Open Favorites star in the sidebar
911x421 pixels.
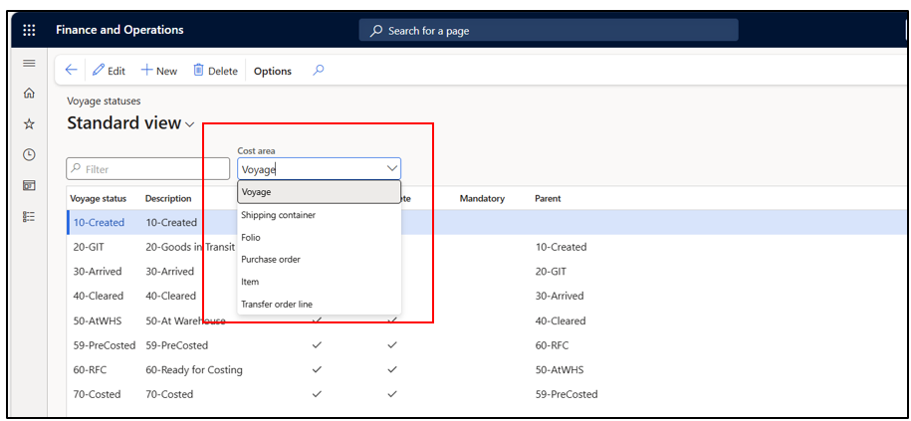(29, 123)
